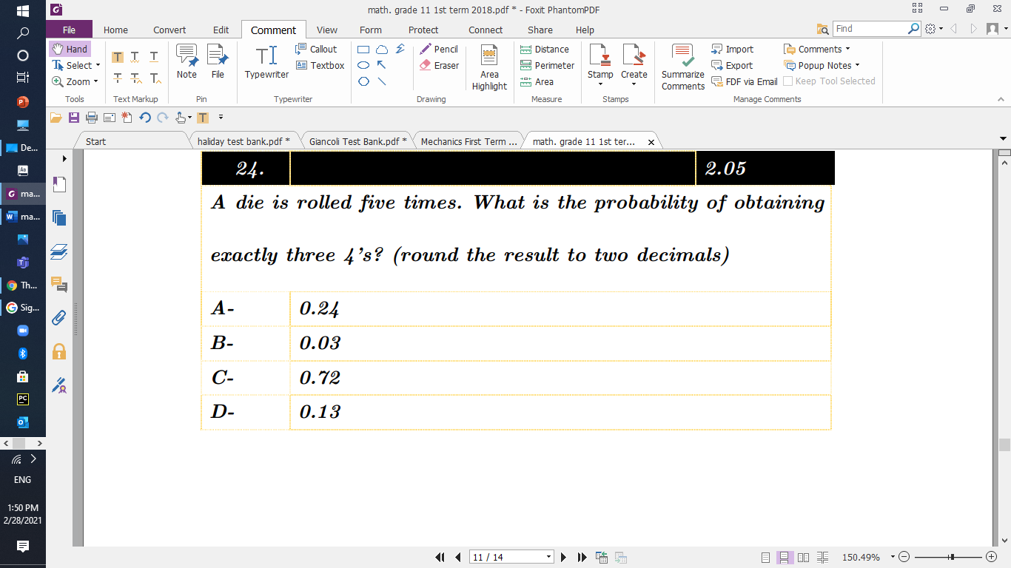Activate the Typewriter tool
The height and width of the screenshot is (568, 1011).
(266, 62)
